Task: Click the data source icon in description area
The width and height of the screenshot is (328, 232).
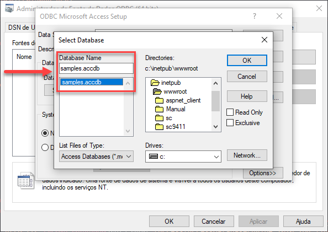Action: [26, 180]
